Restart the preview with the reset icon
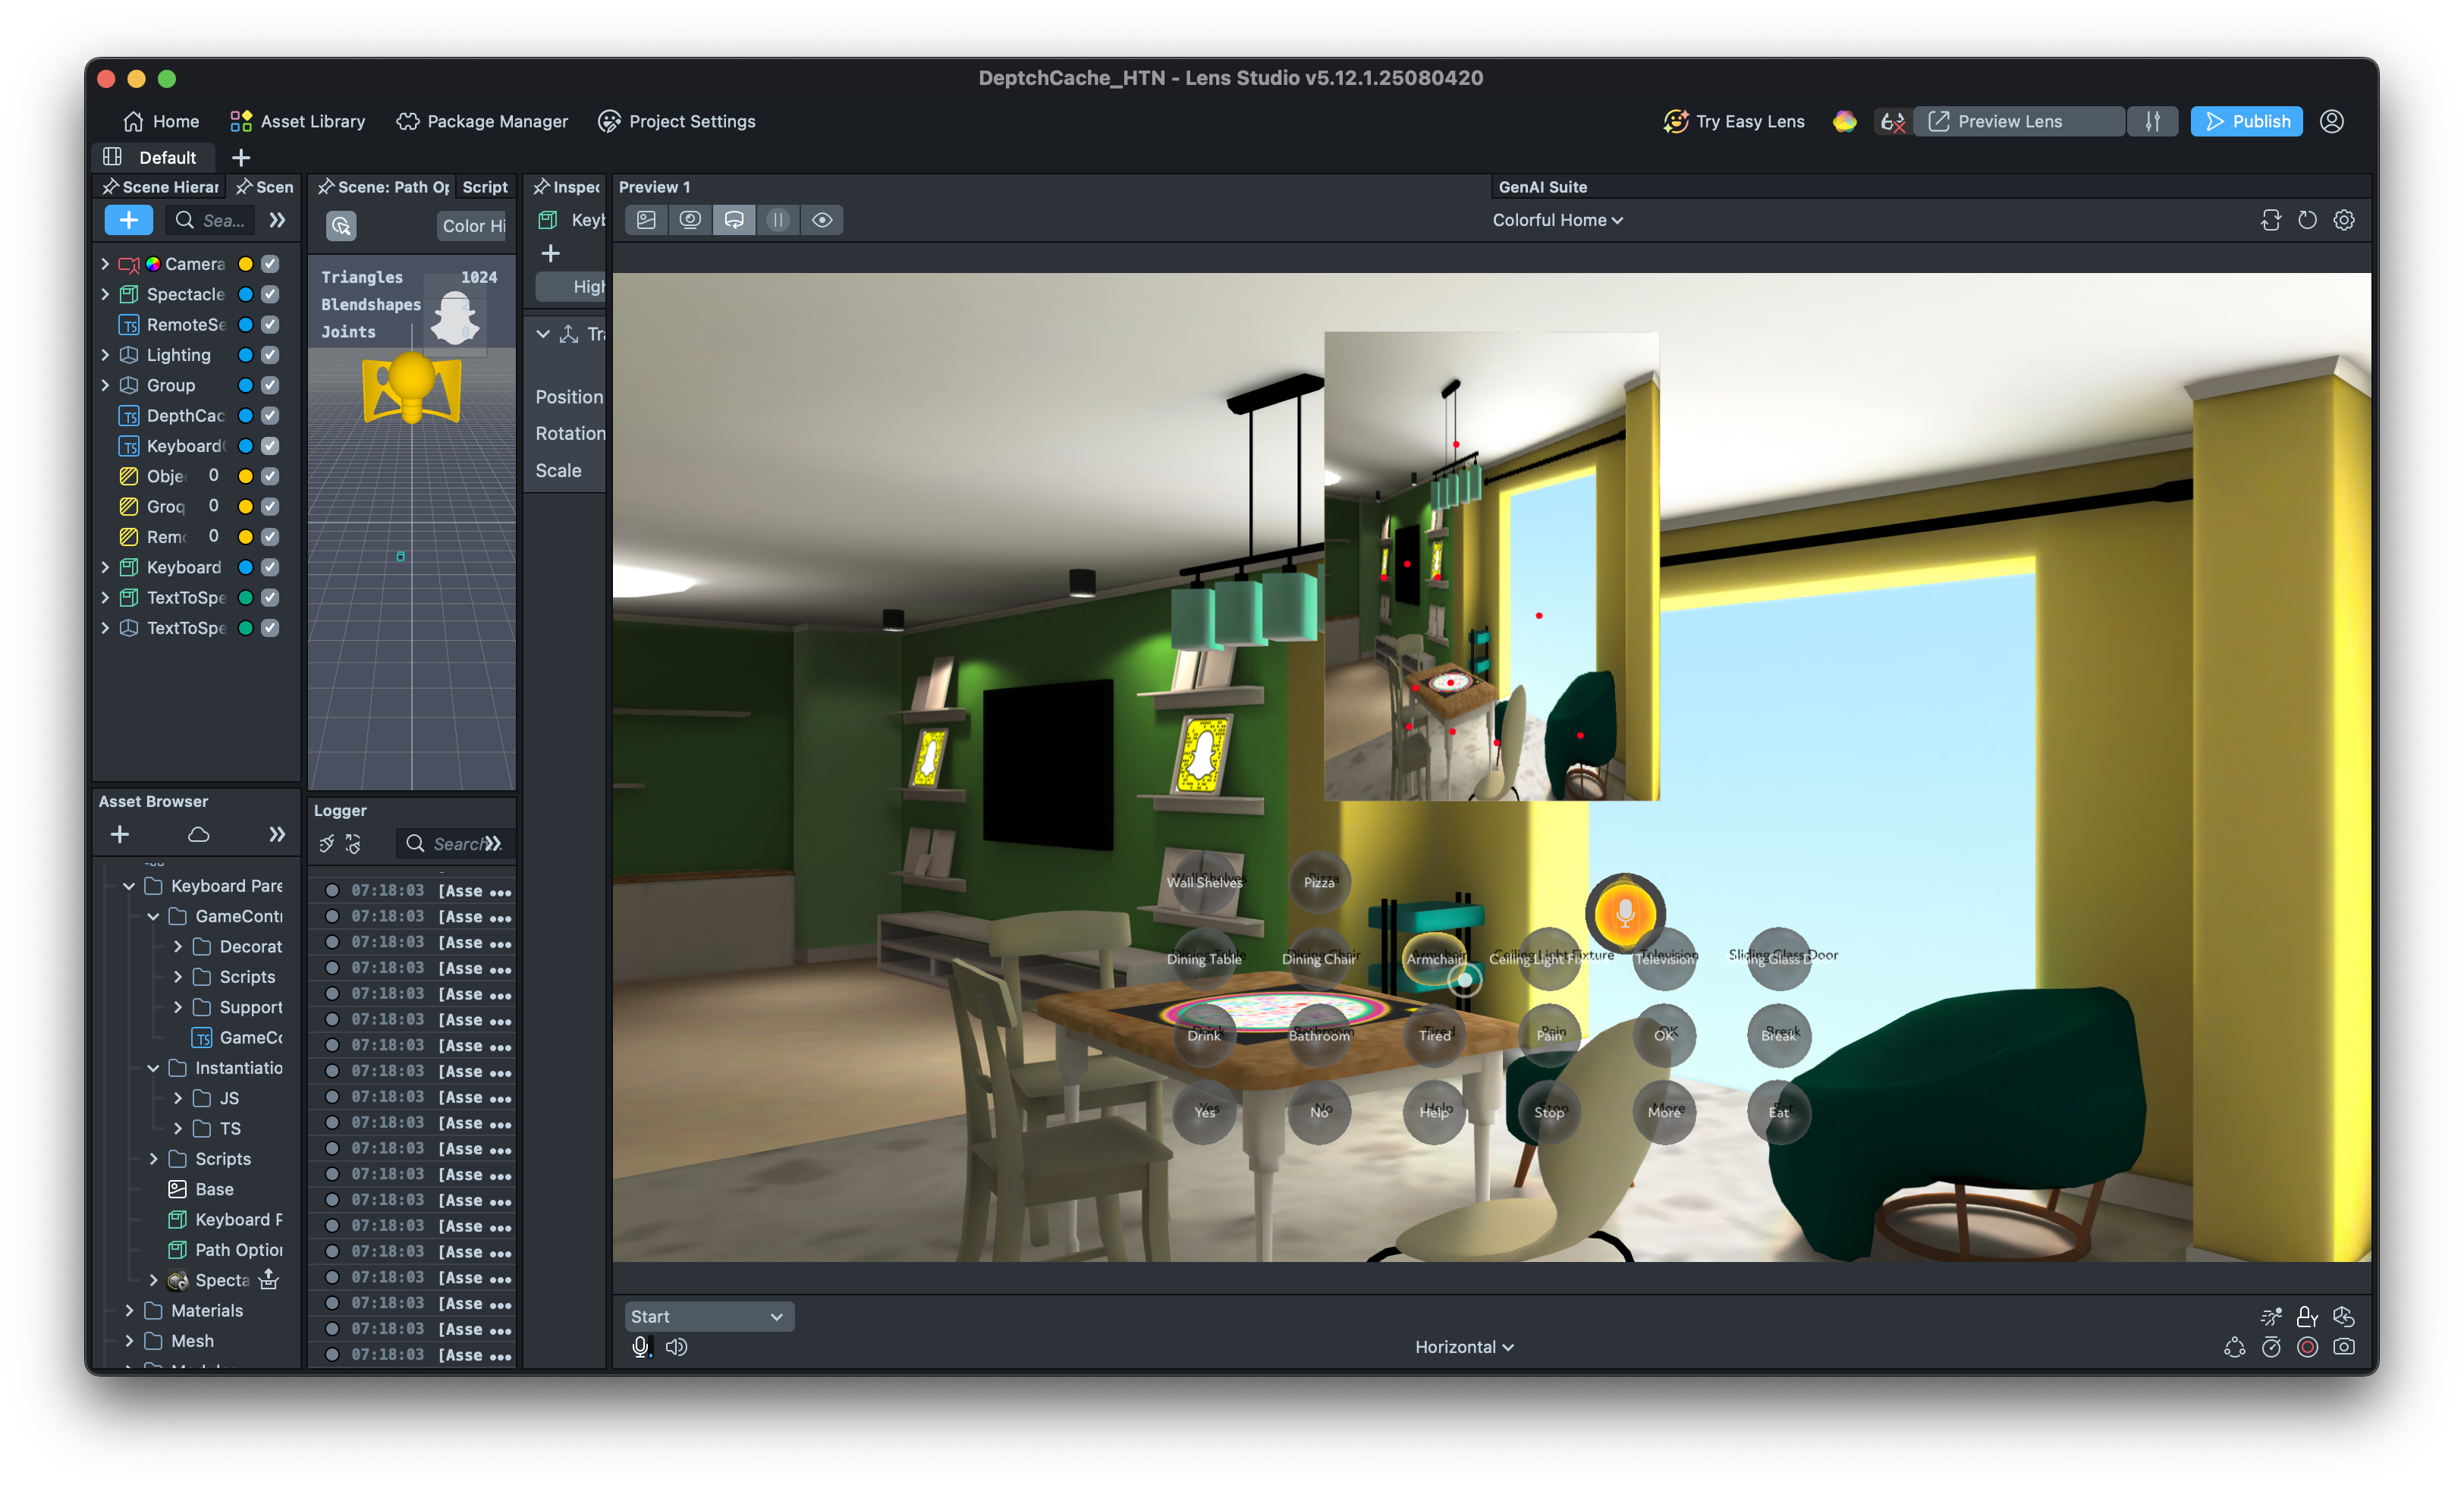This screenshot has height=1488, width=2464. (2307, 220)
